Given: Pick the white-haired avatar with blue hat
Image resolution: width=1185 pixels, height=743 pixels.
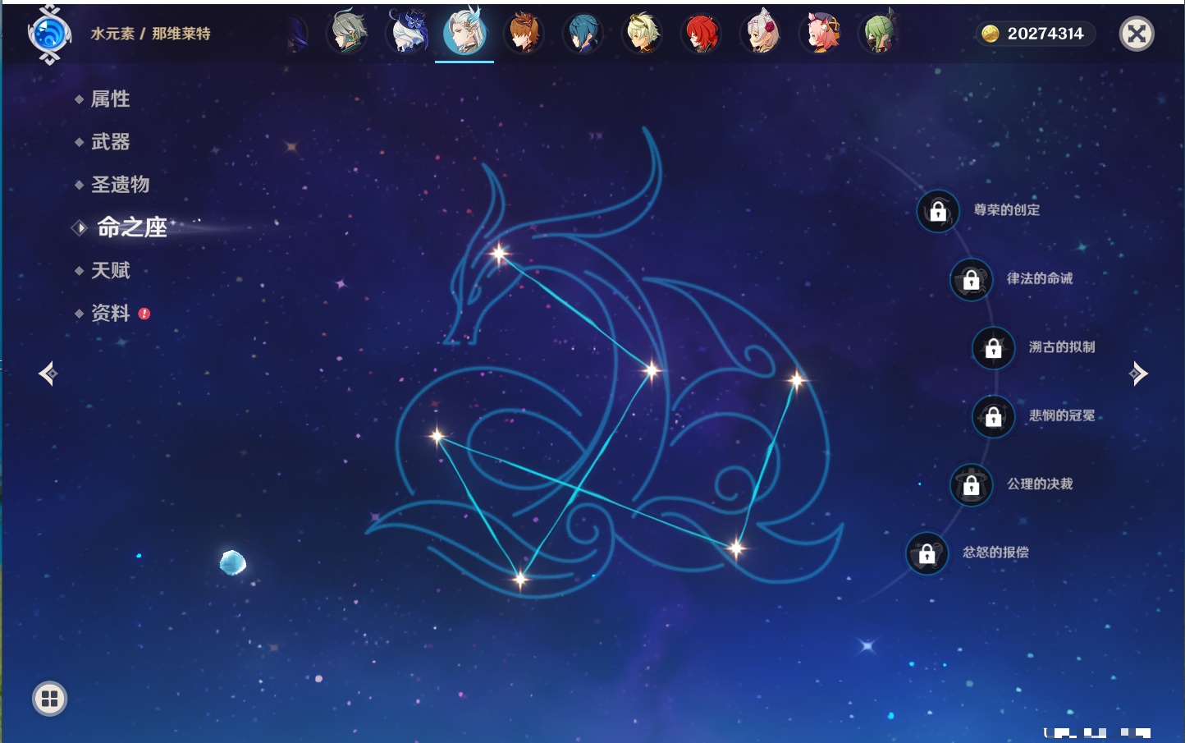Looking at the screenshot, I should [407, 34].
